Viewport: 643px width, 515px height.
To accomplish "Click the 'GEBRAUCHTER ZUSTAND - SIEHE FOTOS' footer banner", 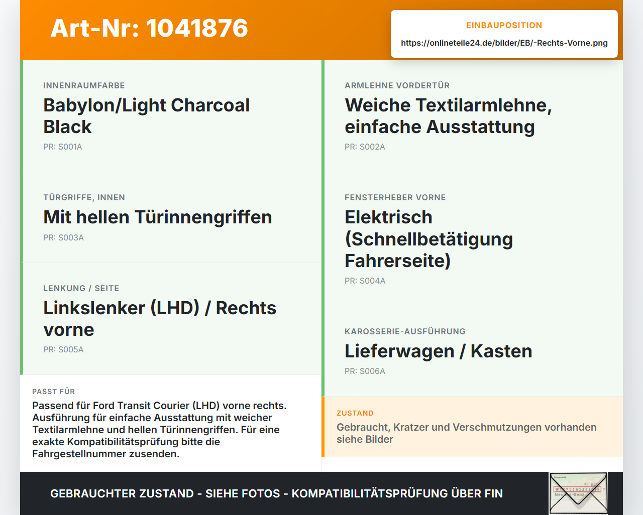I will click(276, 493).
